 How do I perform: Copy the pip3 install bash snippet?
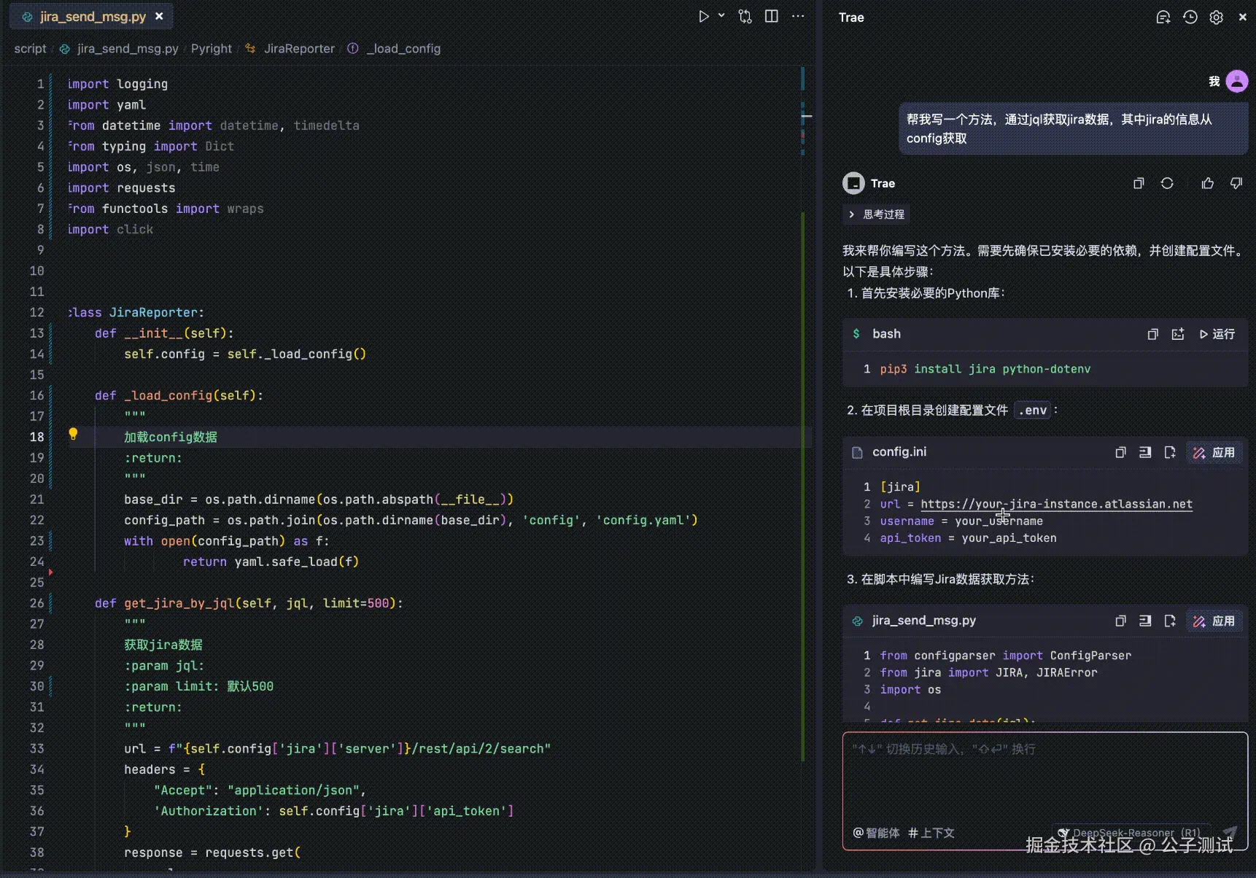point(1152,334)
